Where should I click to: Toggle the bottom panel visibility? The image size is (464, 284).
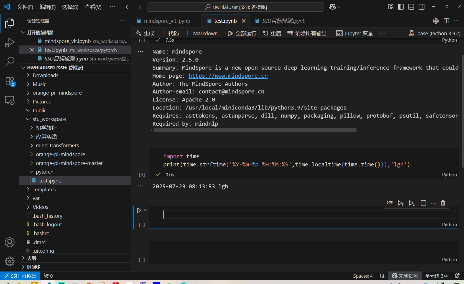[x=411, y=7]
